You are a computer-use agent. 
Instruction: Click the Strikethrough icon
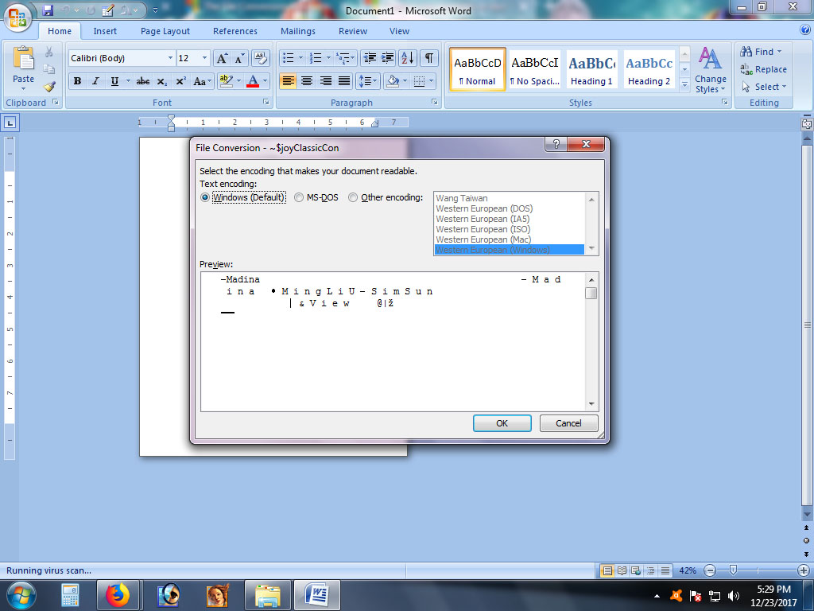click(x=144, y=81)
